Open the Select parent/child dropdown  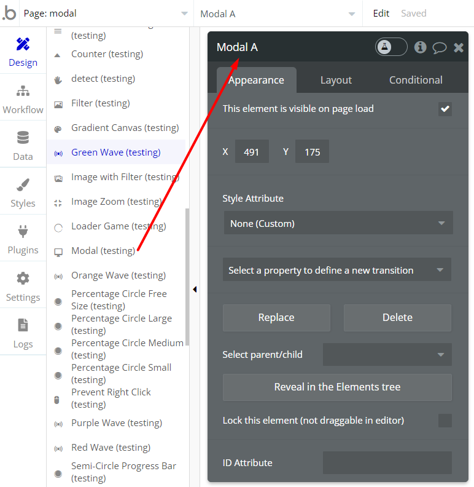pos(387,354)
